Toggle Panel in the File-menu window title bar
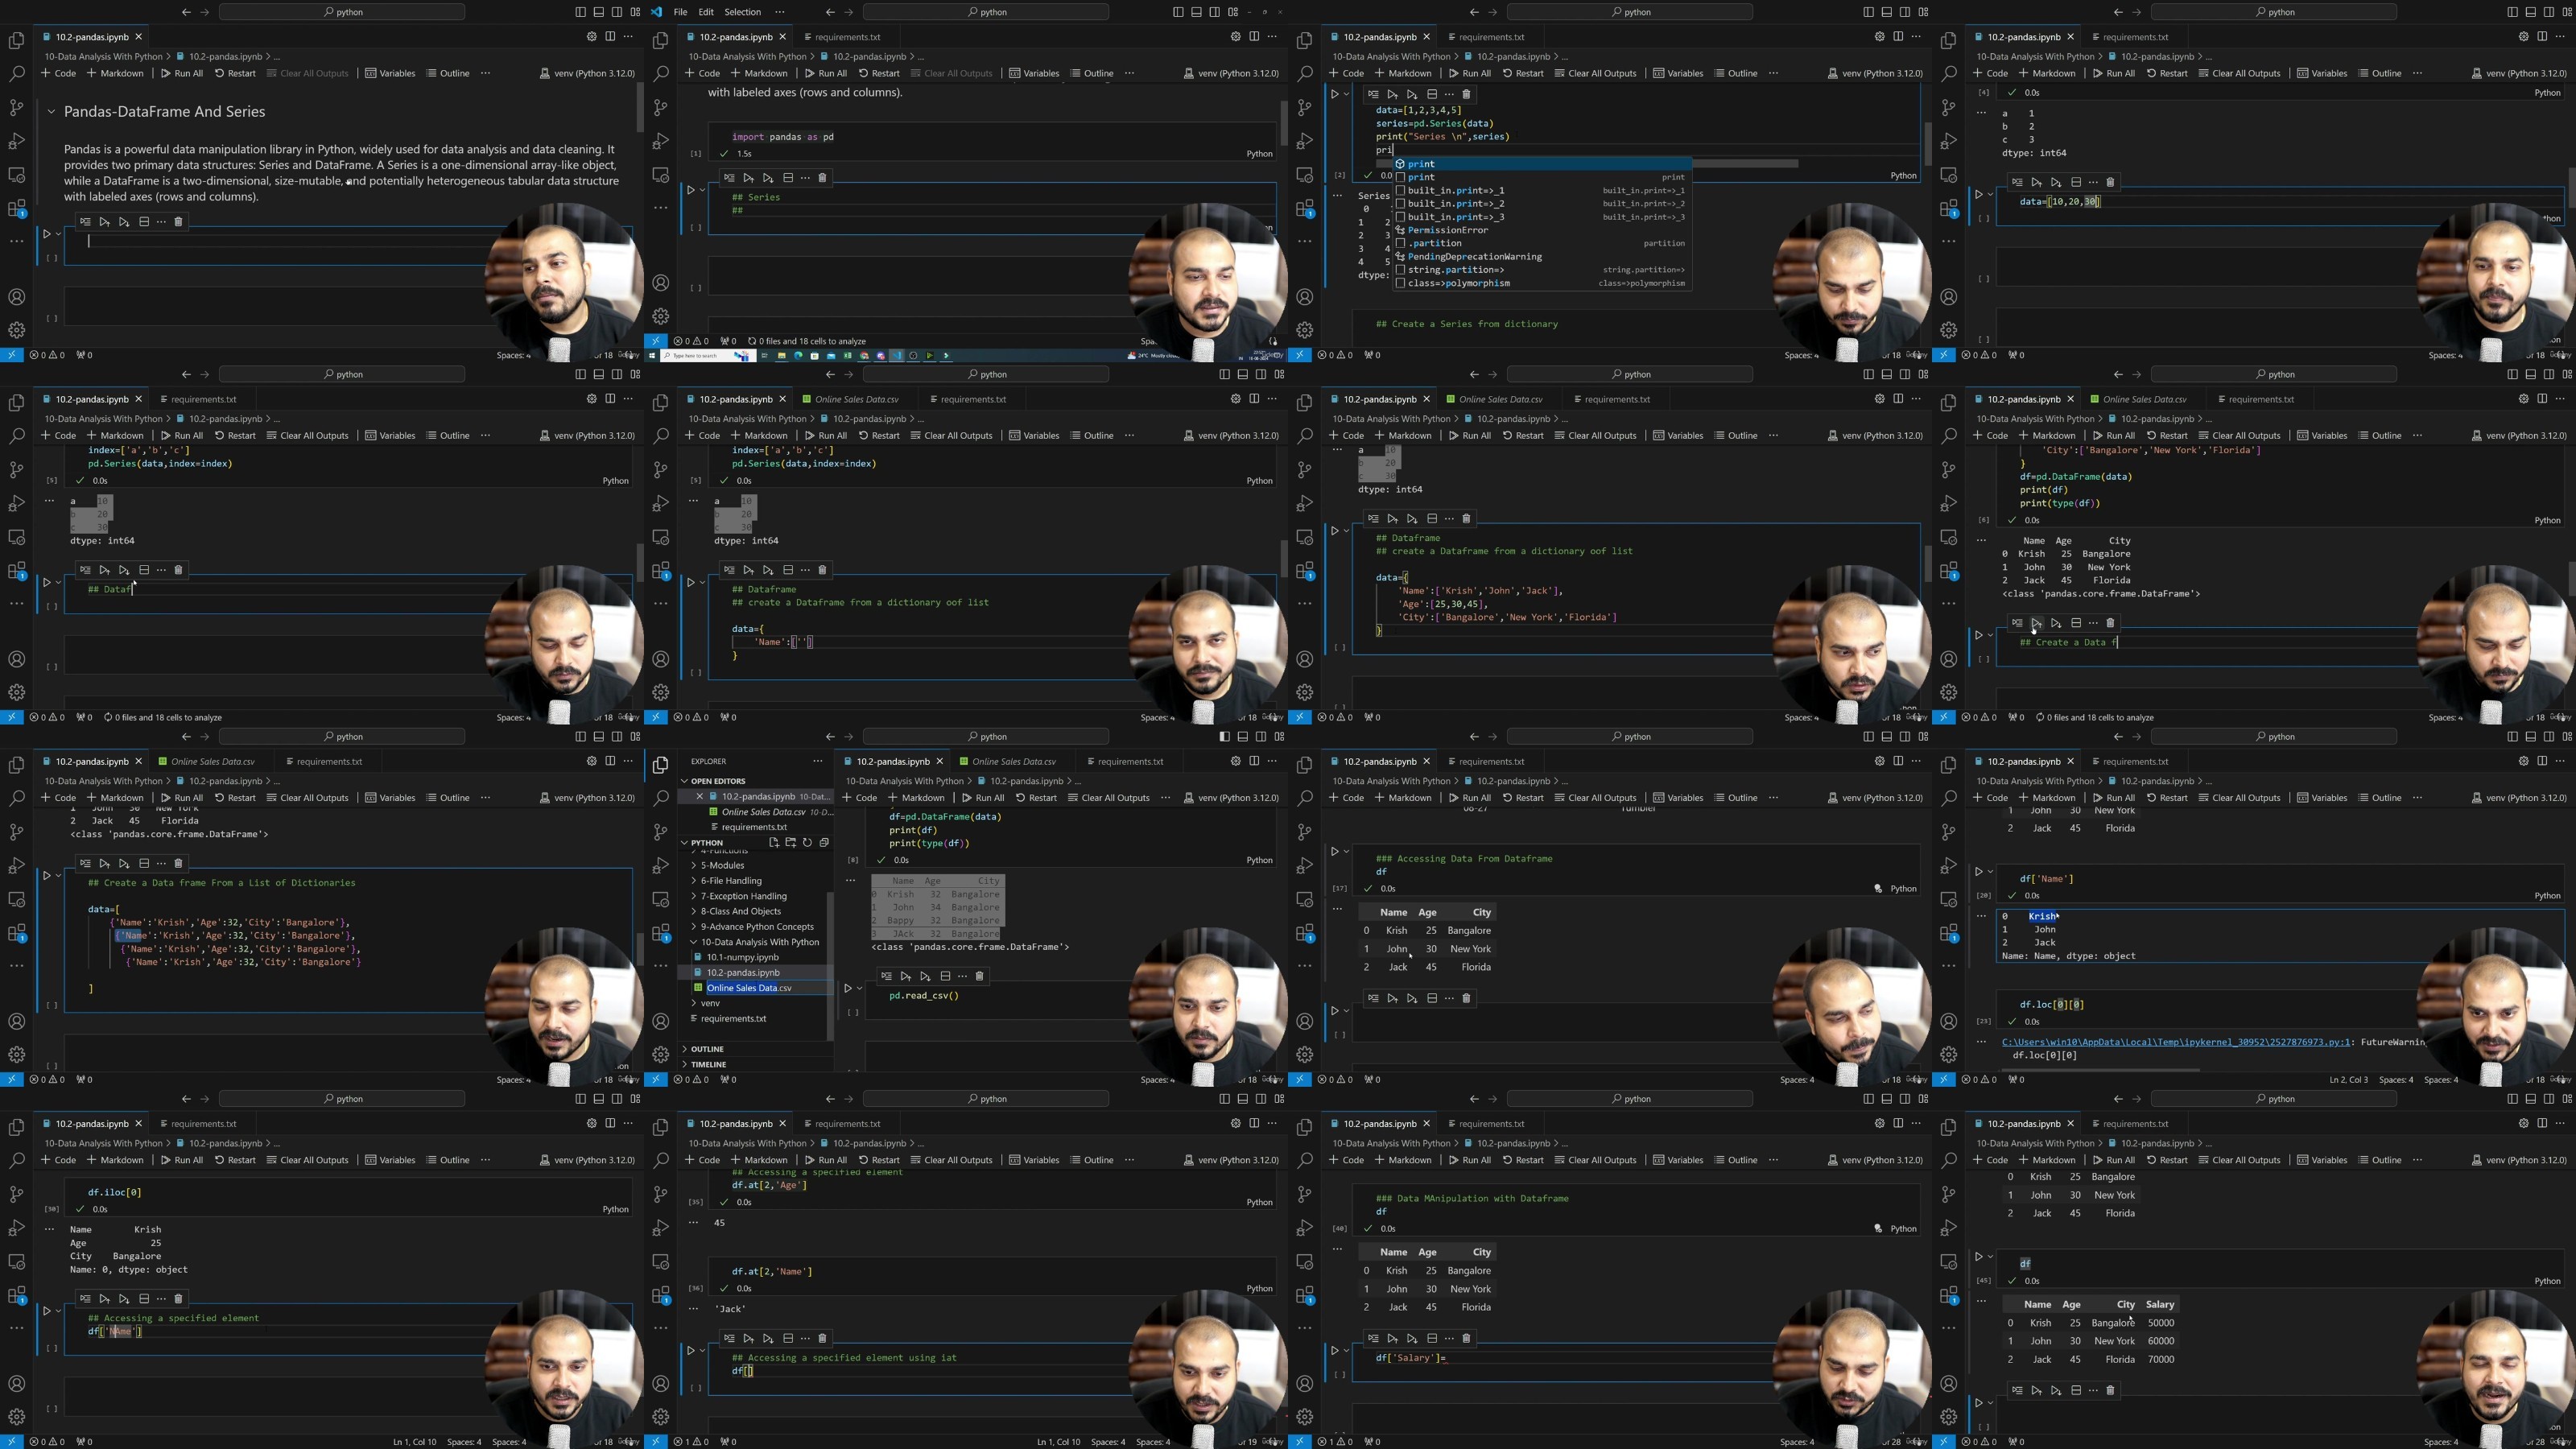Image resolution: width=2576 pixels, height=1449 pixels. coord(1196,12)
